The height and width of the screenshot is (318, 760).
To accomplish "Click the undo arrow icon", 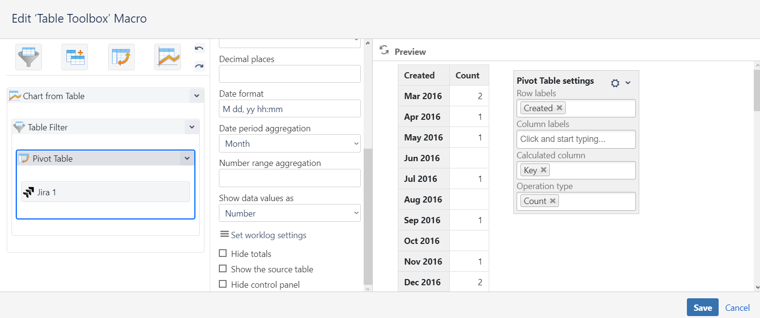I will click(x=199, y=48).
